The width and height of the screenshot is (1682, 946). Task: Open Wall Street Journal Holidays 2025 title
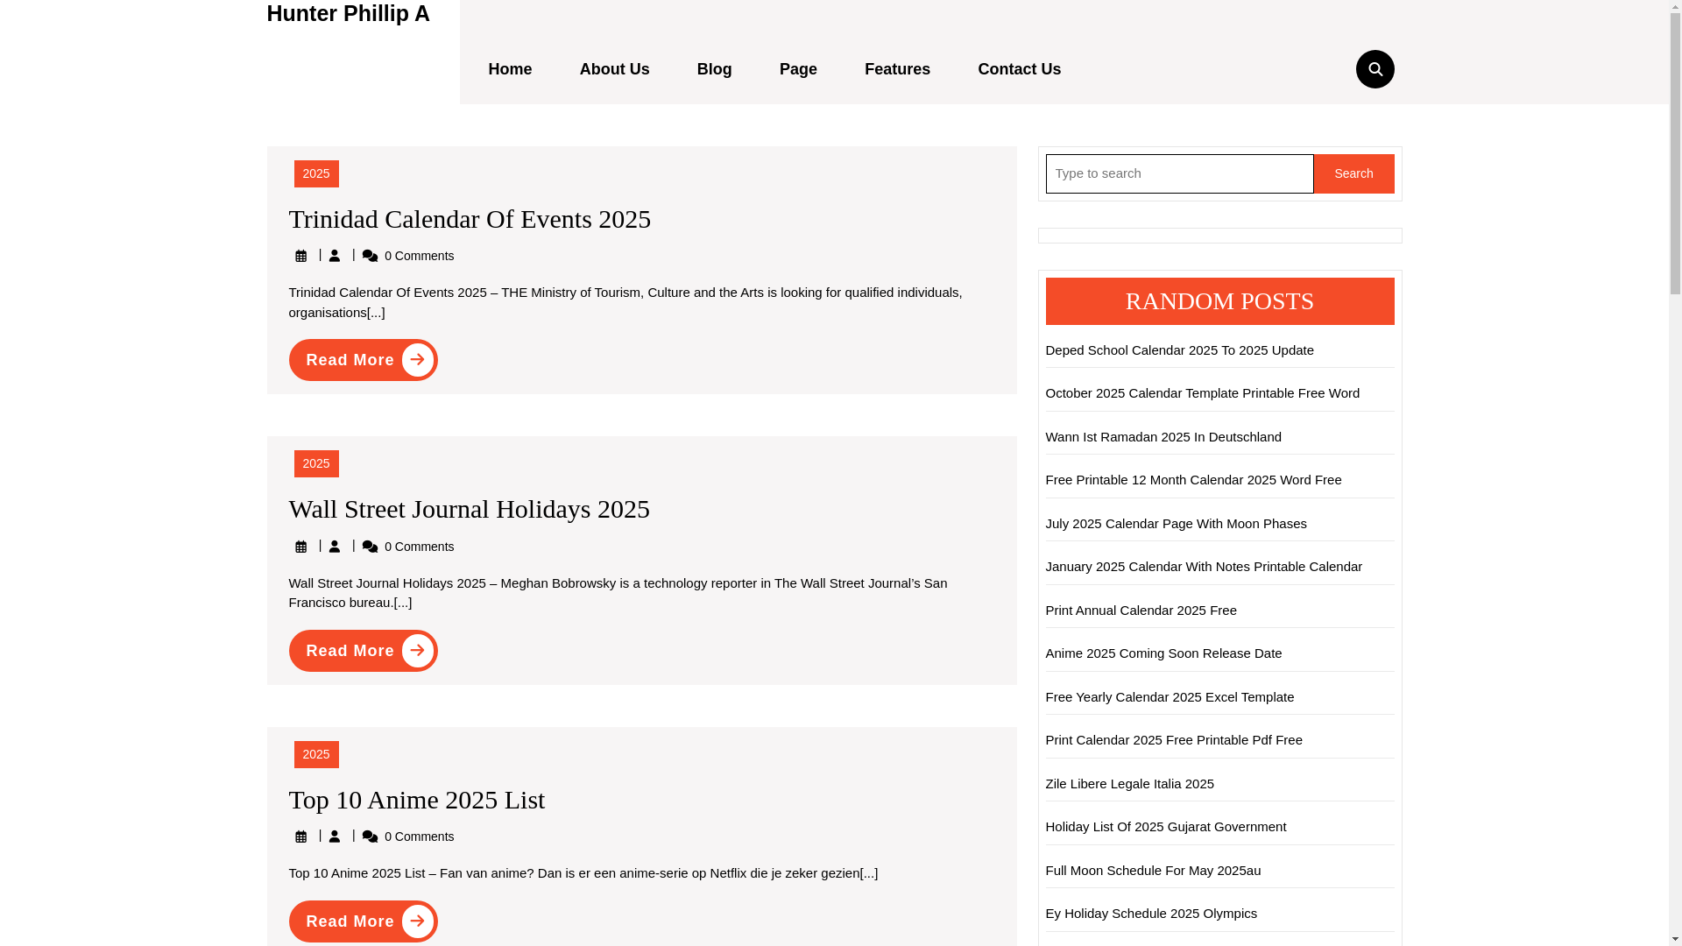tap(470, 509)
